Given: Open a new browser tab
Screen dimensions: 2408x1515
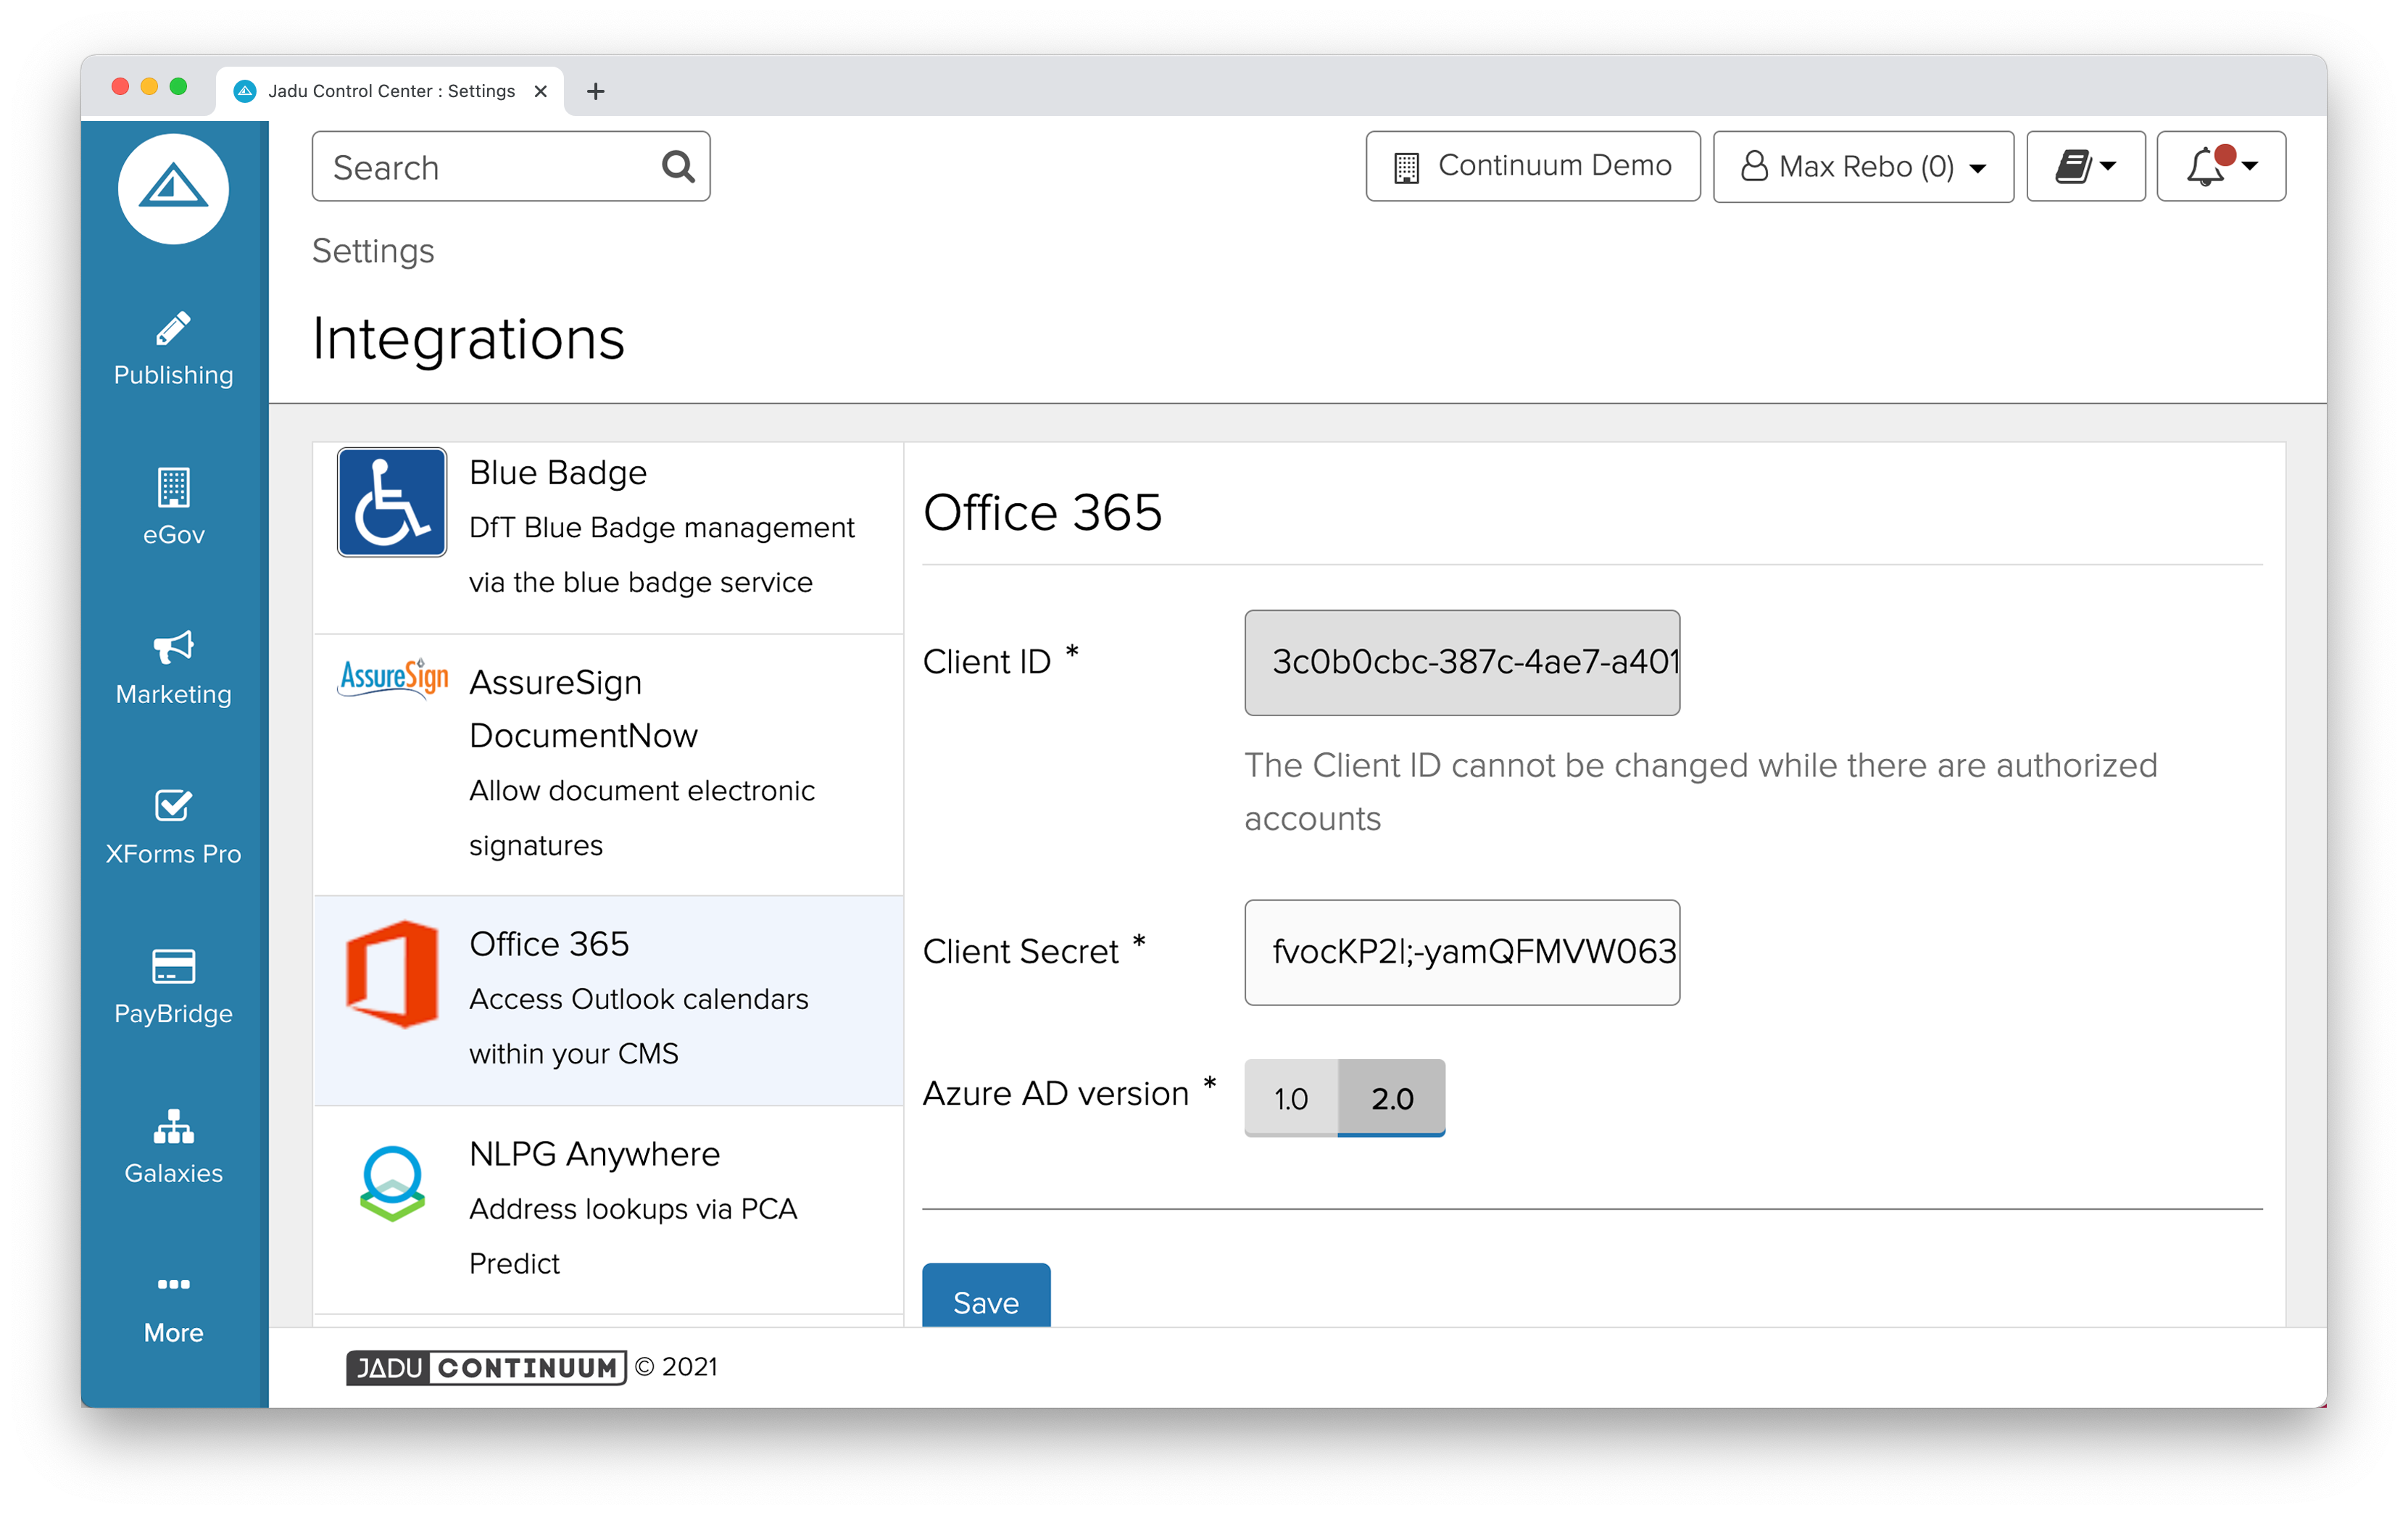Looking at the screenshot, I should tap(595, 91).
